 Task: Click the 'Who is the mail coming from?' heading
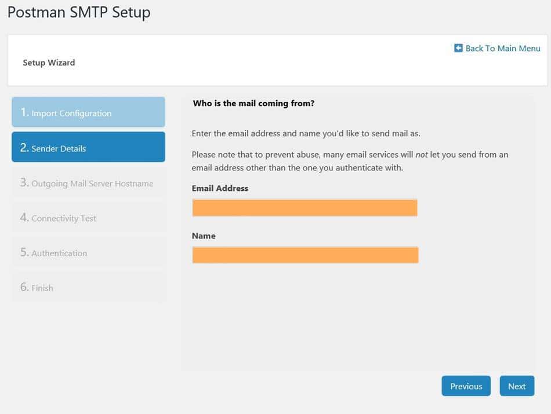point(253,103)
